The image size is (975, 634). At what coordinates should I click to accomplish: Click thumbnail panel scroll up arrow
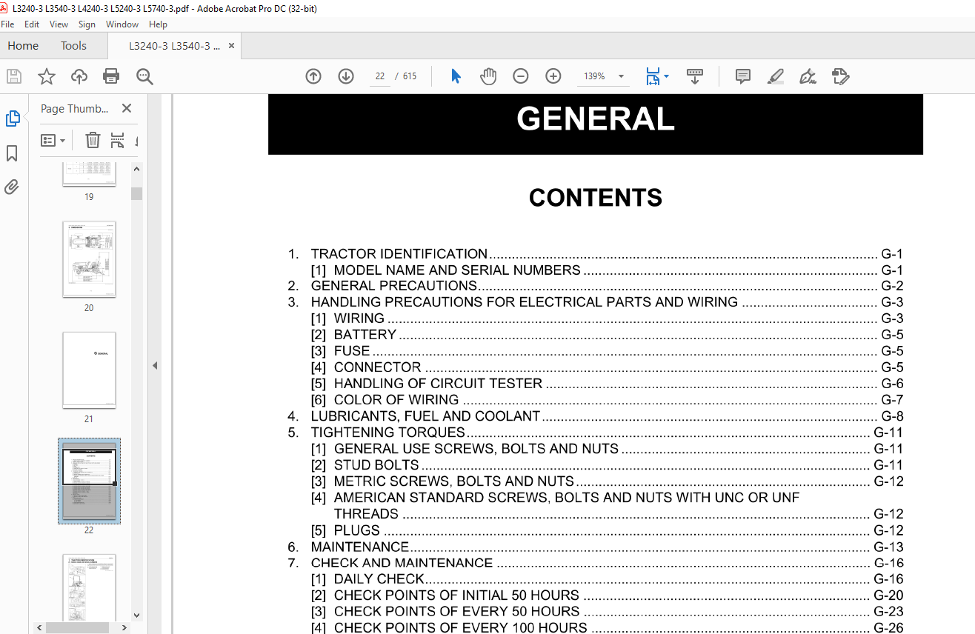(x=136, y=169)
